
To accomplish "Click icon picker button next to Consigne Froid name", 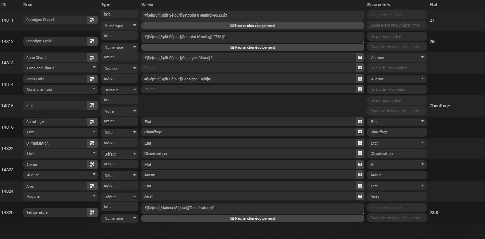I will pyautogui.click(x=92, y=41).
